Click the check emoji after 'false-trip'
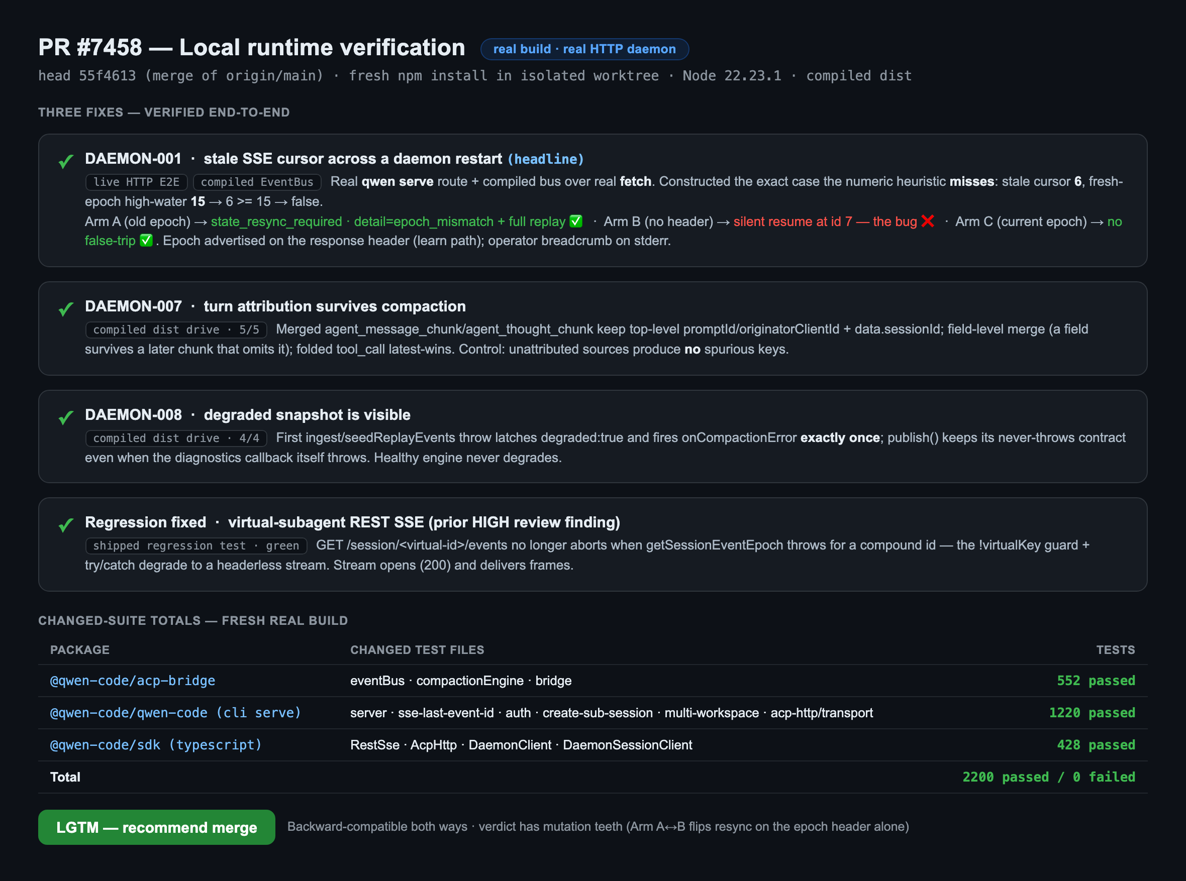1186x881 pixels. tap(146, 241)
